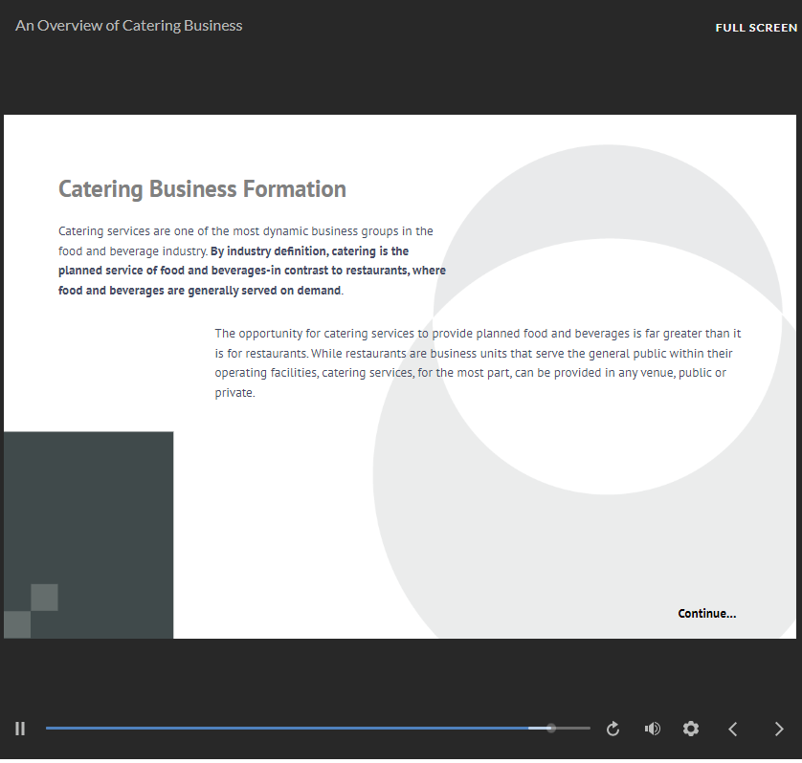
Task: Click the bold industry definition text
Action: pyautogui.click(x=251, y=271)
